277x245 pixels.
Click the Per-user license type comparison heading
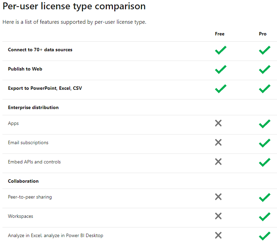74,7
